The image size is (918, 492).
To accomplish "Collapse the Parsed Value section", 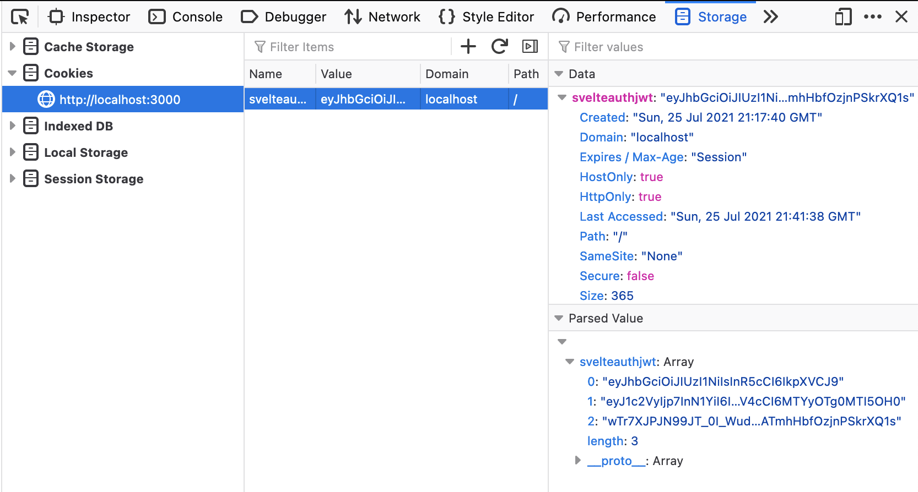I will (x=559, y=318).
